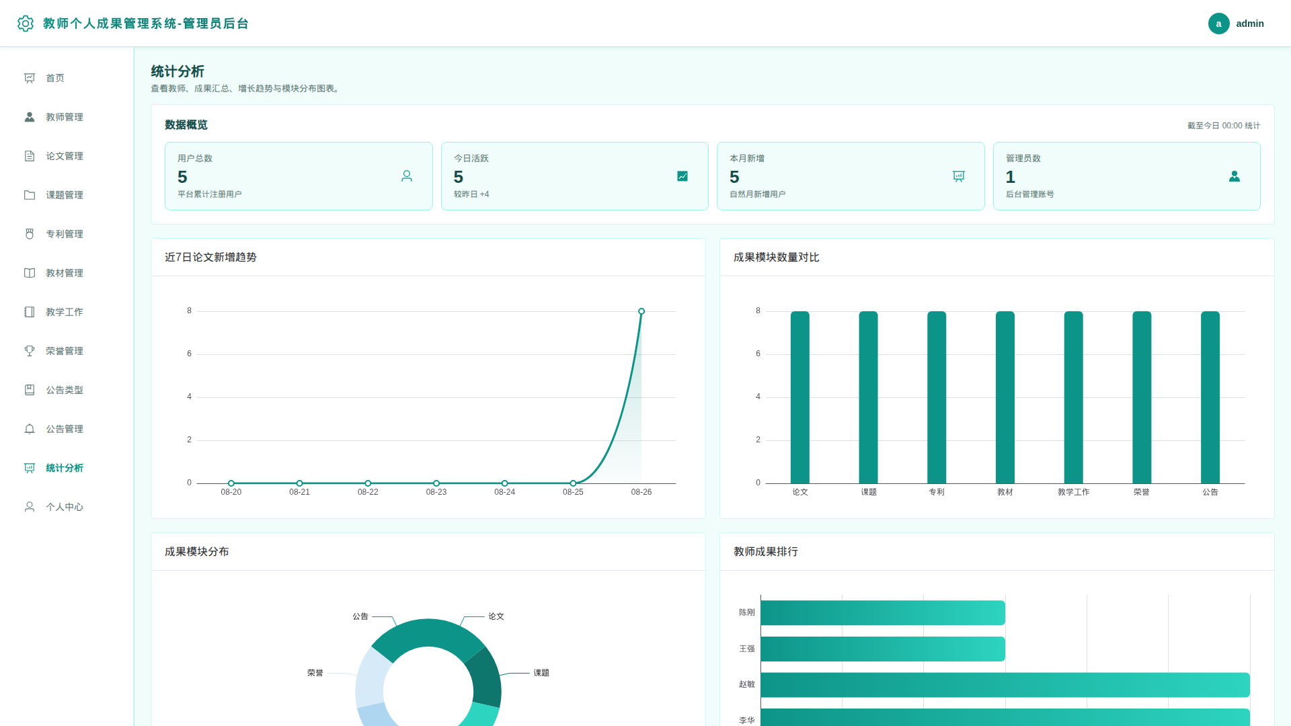Open 个人中心 menu item
The height and width of the screenshot is (726, 1291).
67,507
